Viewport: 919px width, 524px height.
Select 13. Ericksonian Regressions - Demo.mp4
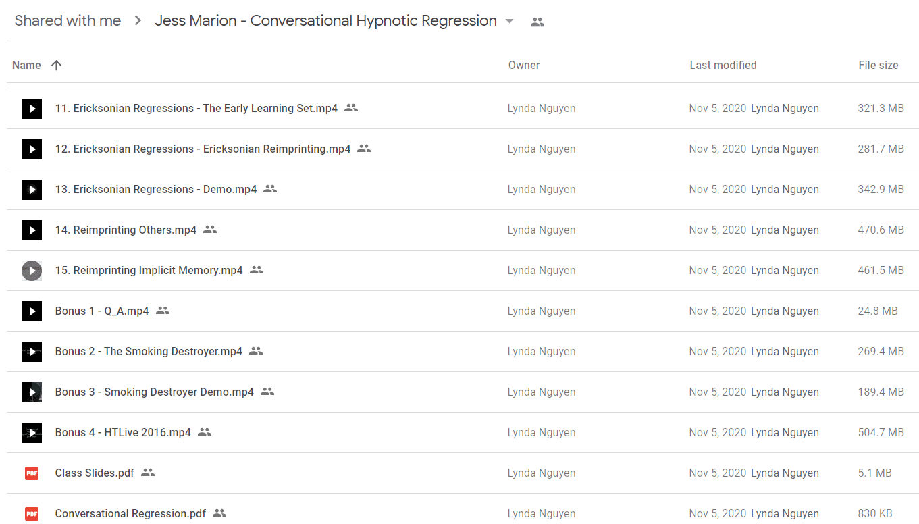point(156,189)
